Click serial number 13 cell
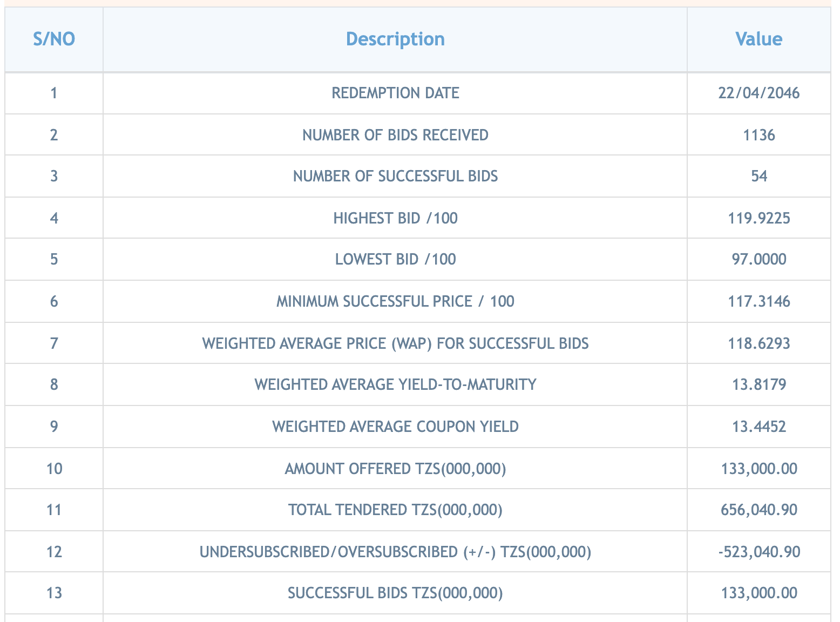Viewport: 840px width, 622px height. click(x=54, y=593)
